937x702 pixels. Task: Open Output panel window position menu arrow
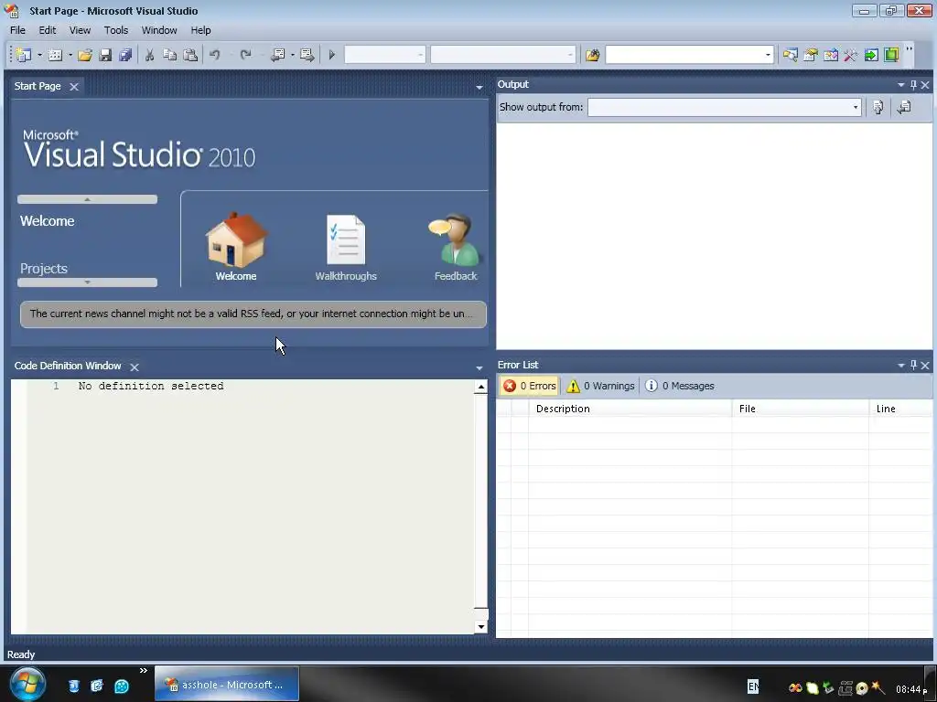coord(900,85)
